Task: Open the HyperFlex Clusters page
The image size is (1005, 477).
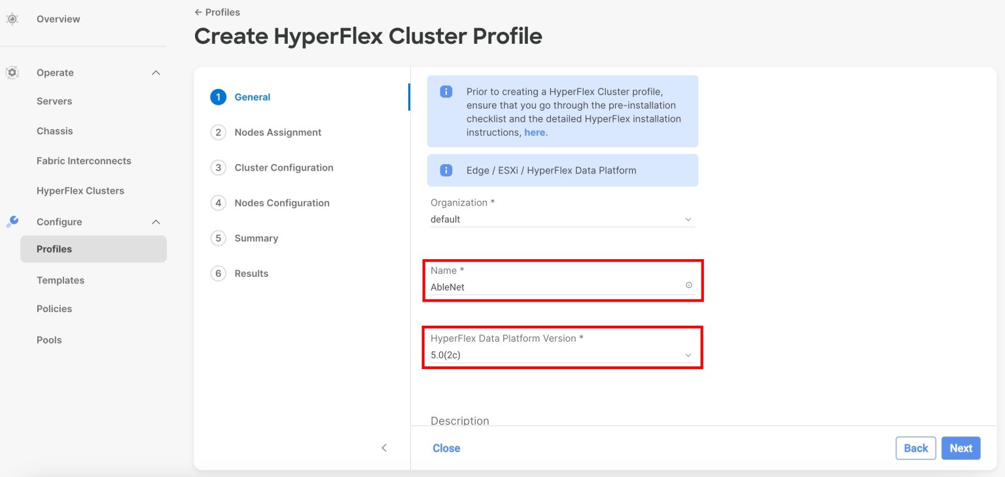Action: pyautogui.click(x=80, y=190)
